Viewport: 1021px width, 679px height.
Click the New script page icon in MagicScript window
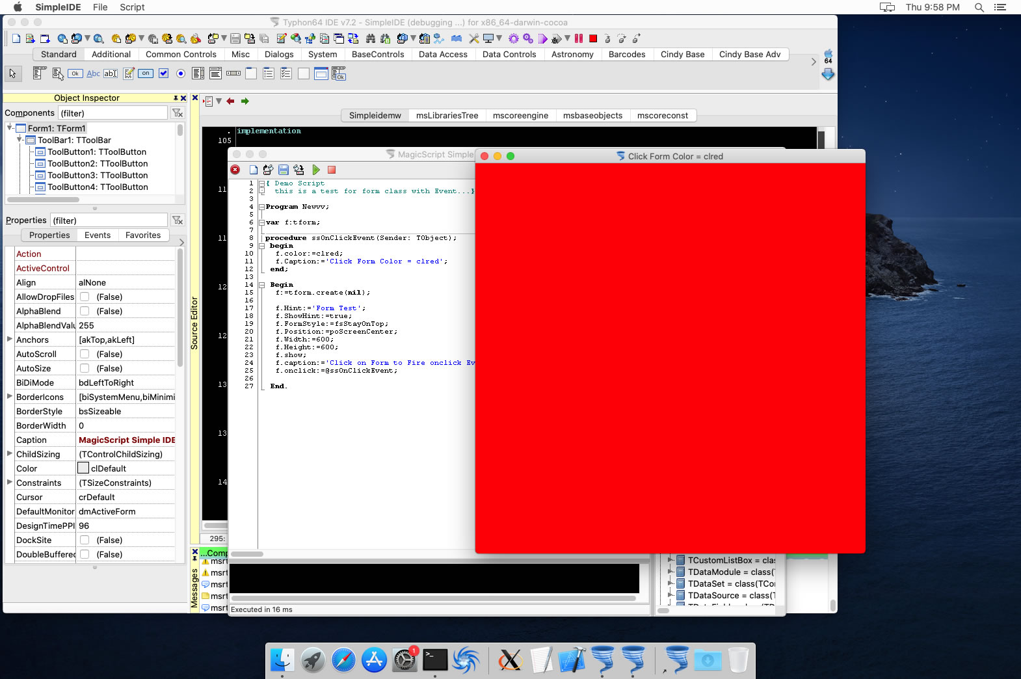click(254, 170)
